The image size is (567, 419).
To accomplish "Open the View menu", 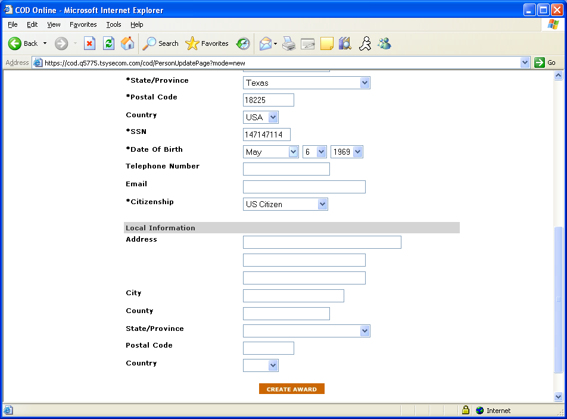I will 54,24.
